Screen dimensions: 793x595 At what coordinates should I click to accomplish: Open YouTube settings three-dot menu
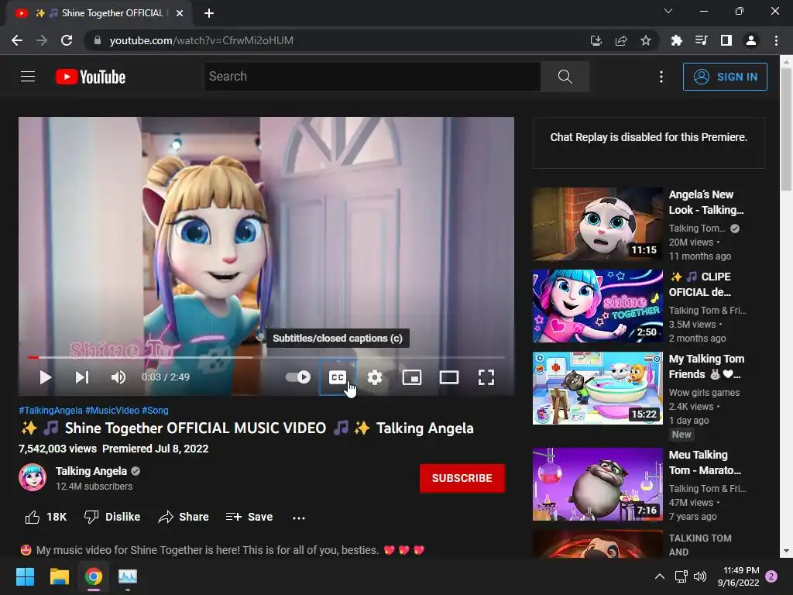[x=661, y=77]
